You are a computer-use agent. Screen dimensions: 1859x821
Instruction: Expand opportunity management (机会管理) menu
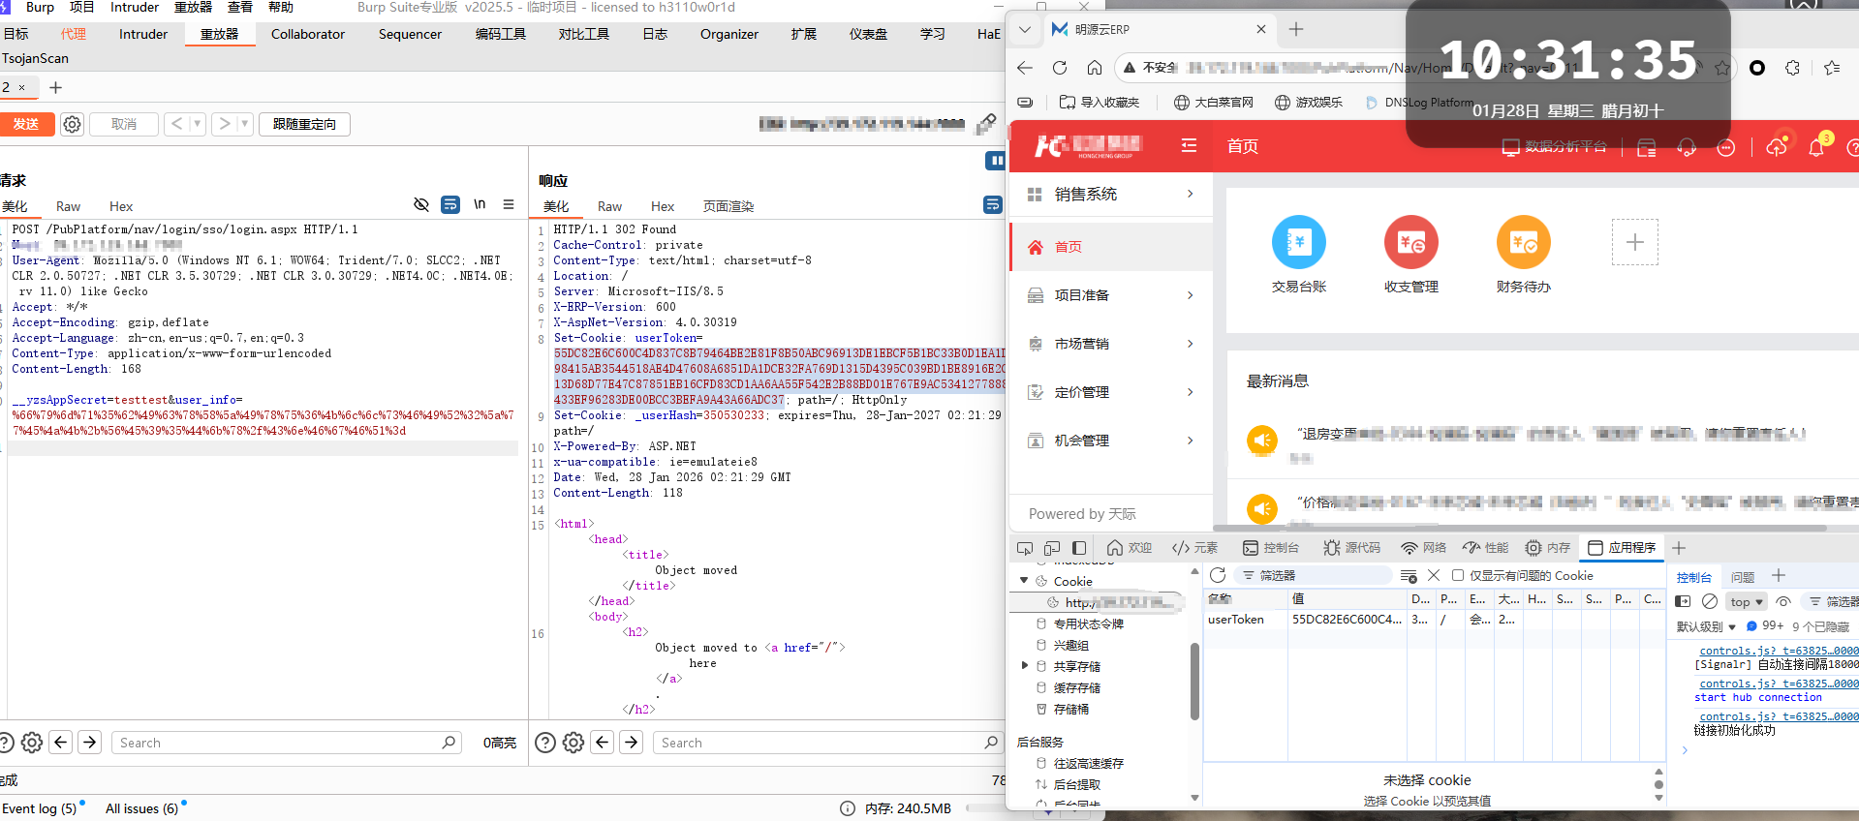[x=1111, y=441]
